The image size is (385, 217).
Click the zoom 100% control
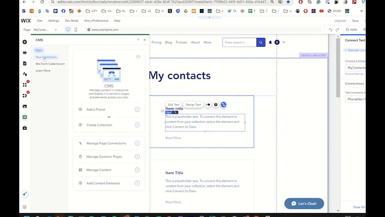pyautogui.click(x=351, y=30)
